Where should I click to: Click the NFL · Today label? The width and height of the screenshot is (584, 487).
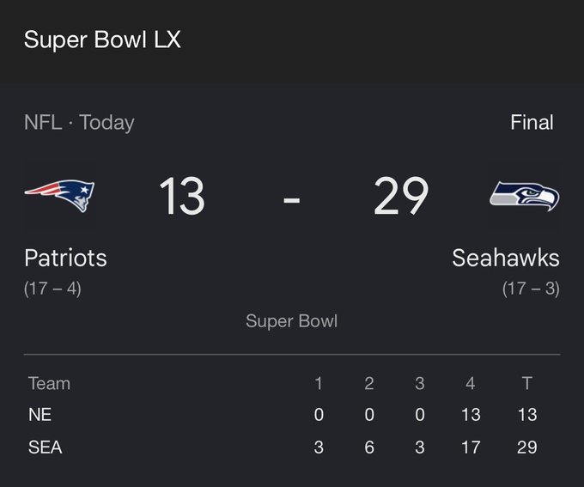(79, 122)
